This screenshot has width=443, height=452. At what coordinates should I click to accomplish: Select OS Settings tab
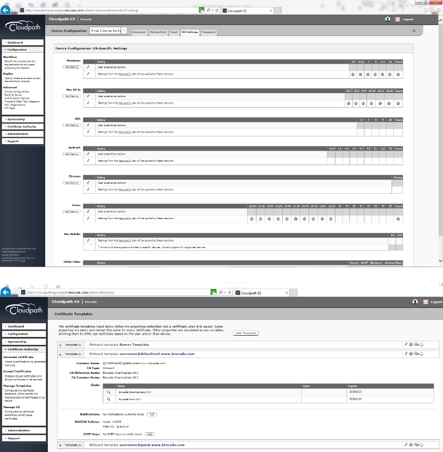(190, 32)
